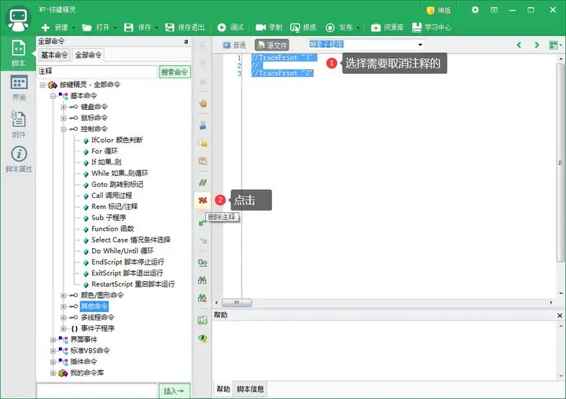Image resolution: width=566 pixels, height=399 pixels.
Task: Click the paste clipboard icon in vertical toolbar
Action: click(203, 160)
